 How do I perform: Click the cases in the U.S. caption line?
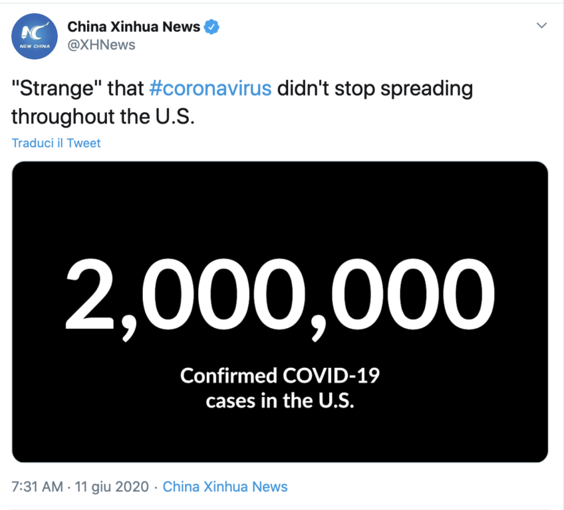click(x=280, y=401)
